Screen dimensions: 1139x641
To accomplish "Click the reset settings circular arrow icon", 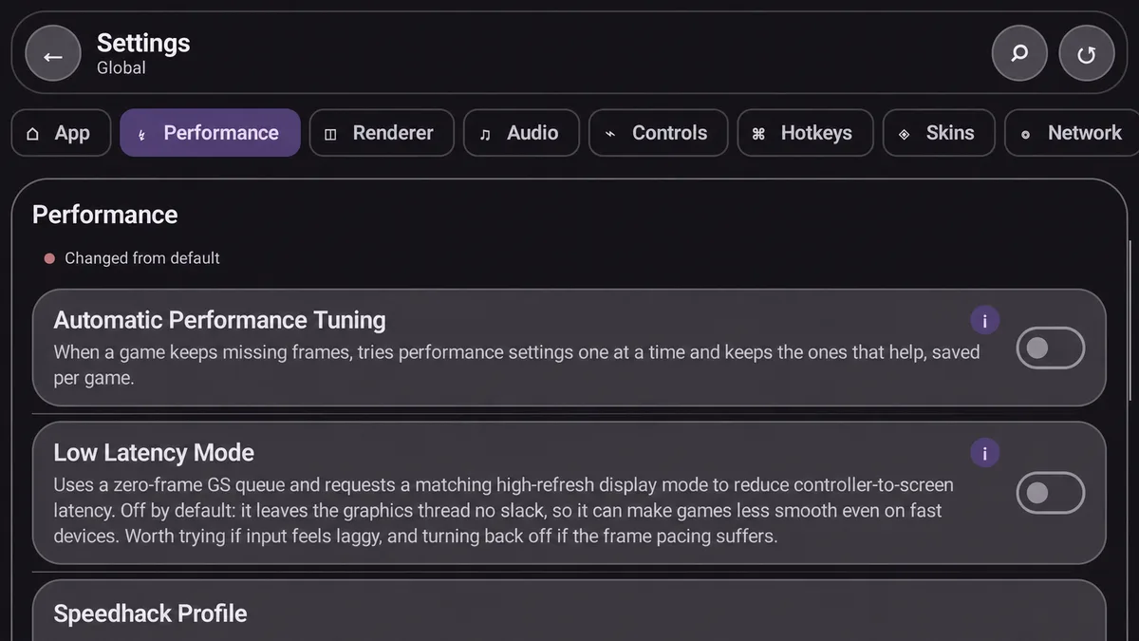I will (1087, 54).
